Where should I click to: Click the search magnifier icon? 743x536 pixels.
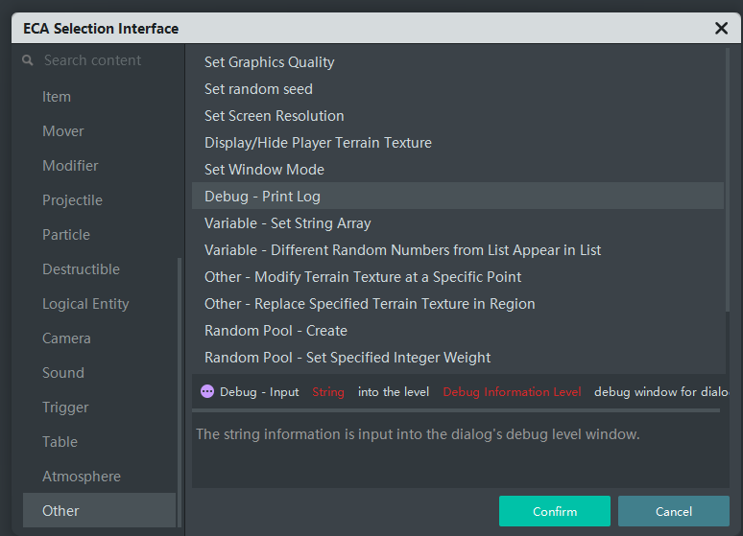click(x=28, y=60)
